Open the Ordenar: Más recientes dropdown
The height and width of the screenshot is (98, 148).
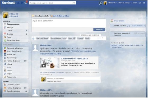pyautogui.click(x=91, y=35)
